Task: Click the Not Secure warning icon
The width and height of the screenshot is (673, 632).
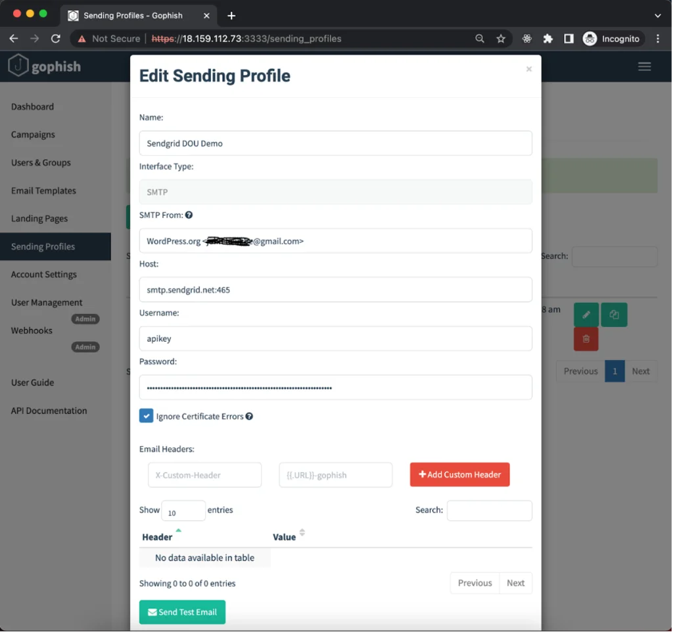Action: click(x=82, y=39)
